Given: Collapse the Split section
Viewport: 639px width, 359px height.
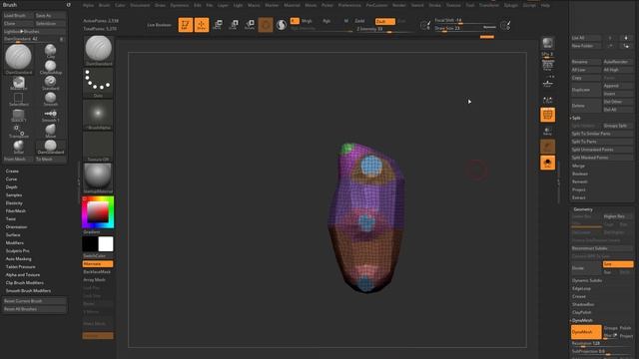Looking at the screenshot, I should click(576, 118).
